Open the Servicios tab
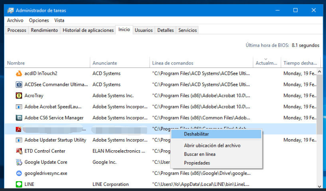Screen dimensions: 326x191 [x=188, y=30]
